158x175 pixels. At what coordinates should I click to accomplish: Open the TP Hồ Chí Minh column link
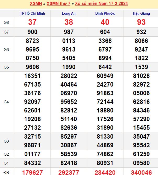click(x=32, y=13)
